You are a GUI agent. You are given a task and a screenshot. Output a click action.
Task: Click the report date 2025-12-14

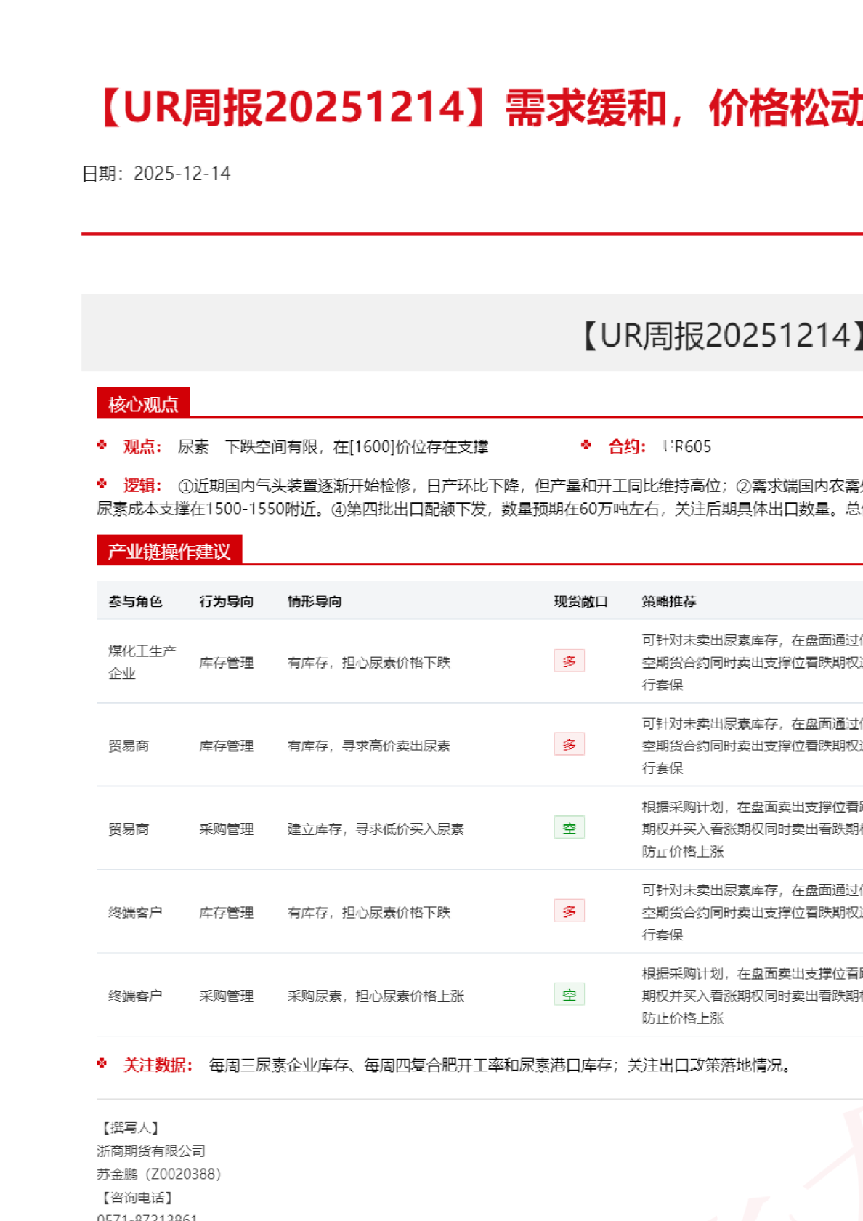coord(182,174)
